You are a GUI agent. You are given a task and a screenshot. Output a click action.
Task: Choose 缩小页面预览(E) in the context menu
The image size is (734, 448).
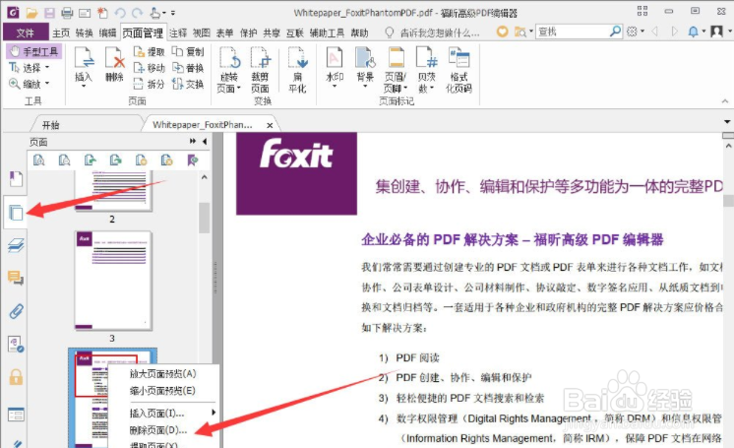pyautogui.click(x=162, y=390)
